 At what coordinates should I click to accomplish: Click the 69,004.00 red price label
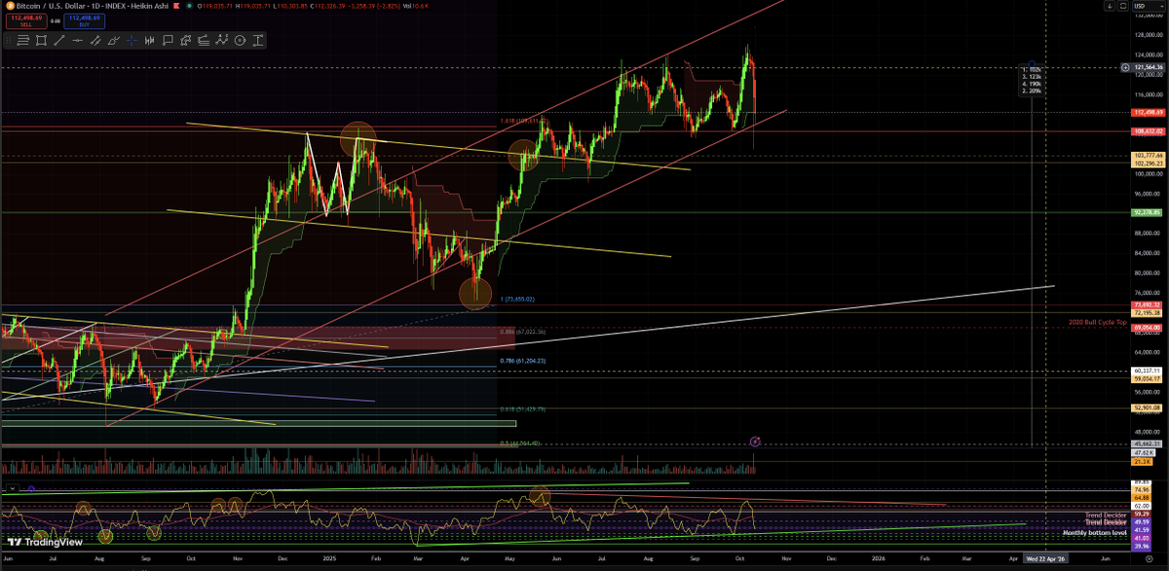click(1148, 329)
